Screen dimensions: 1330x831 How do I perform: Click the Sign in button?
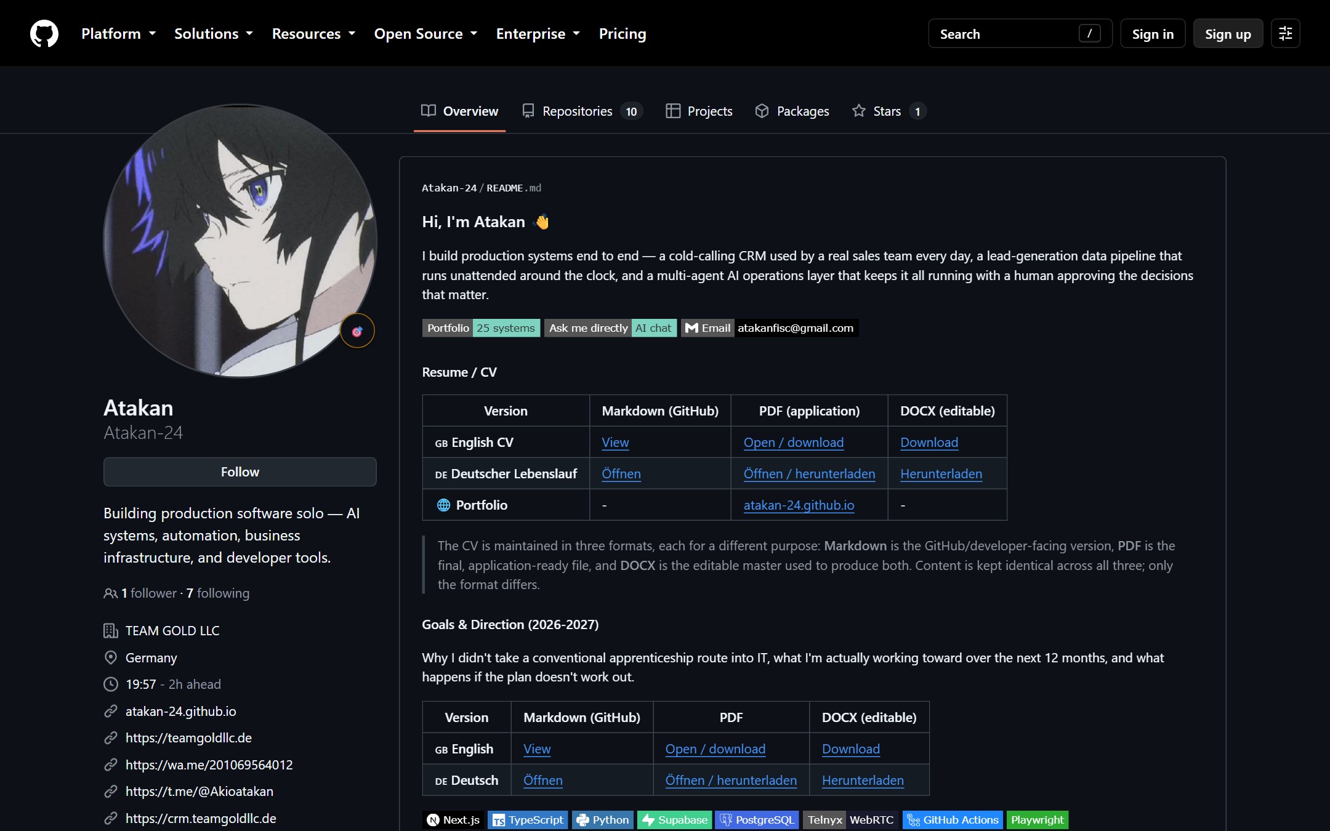[x=1153, y=34]
